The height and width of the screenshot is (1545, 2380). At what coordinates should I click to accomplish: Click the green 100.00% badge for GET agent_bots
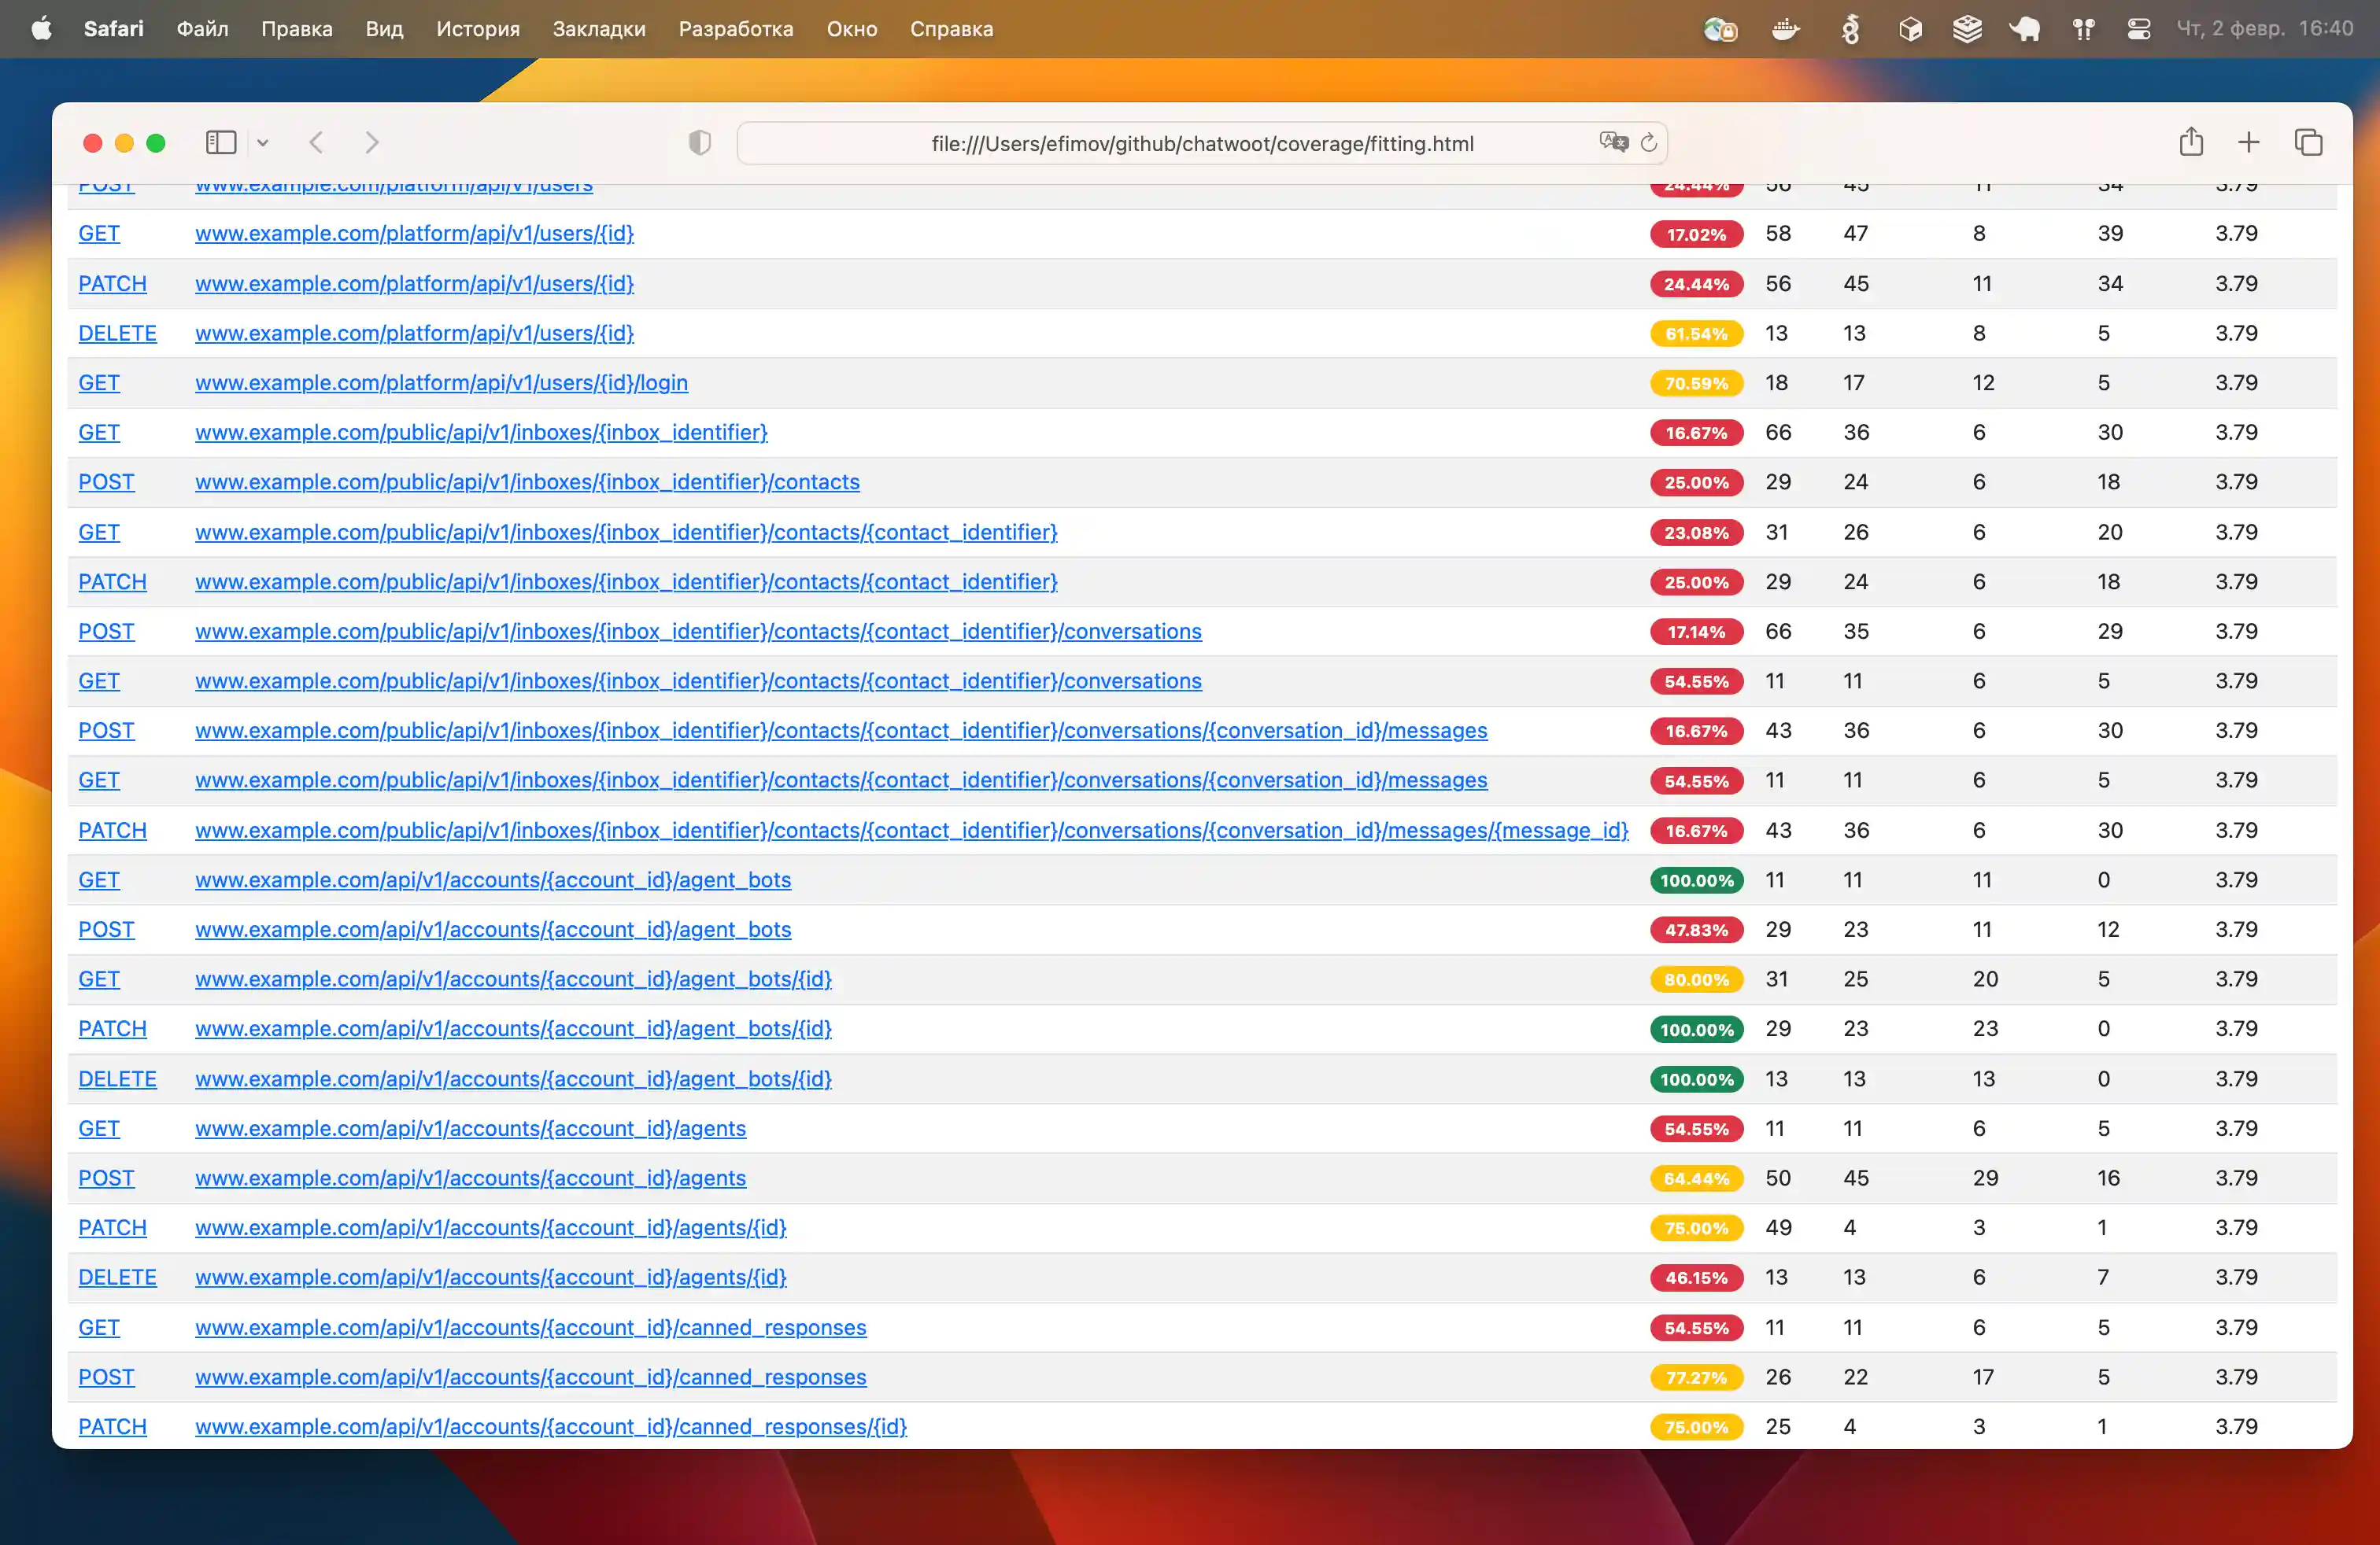[x=1696, y=880]
